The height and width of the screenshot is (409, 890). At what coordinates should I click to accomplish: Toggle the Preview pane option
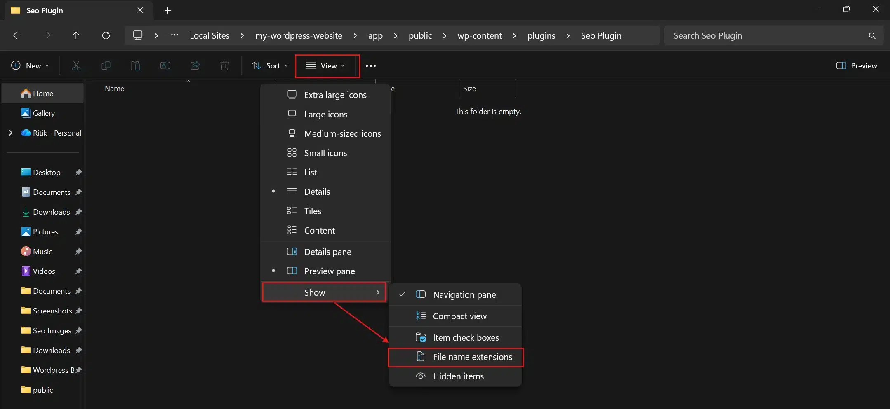coord(325,271)
